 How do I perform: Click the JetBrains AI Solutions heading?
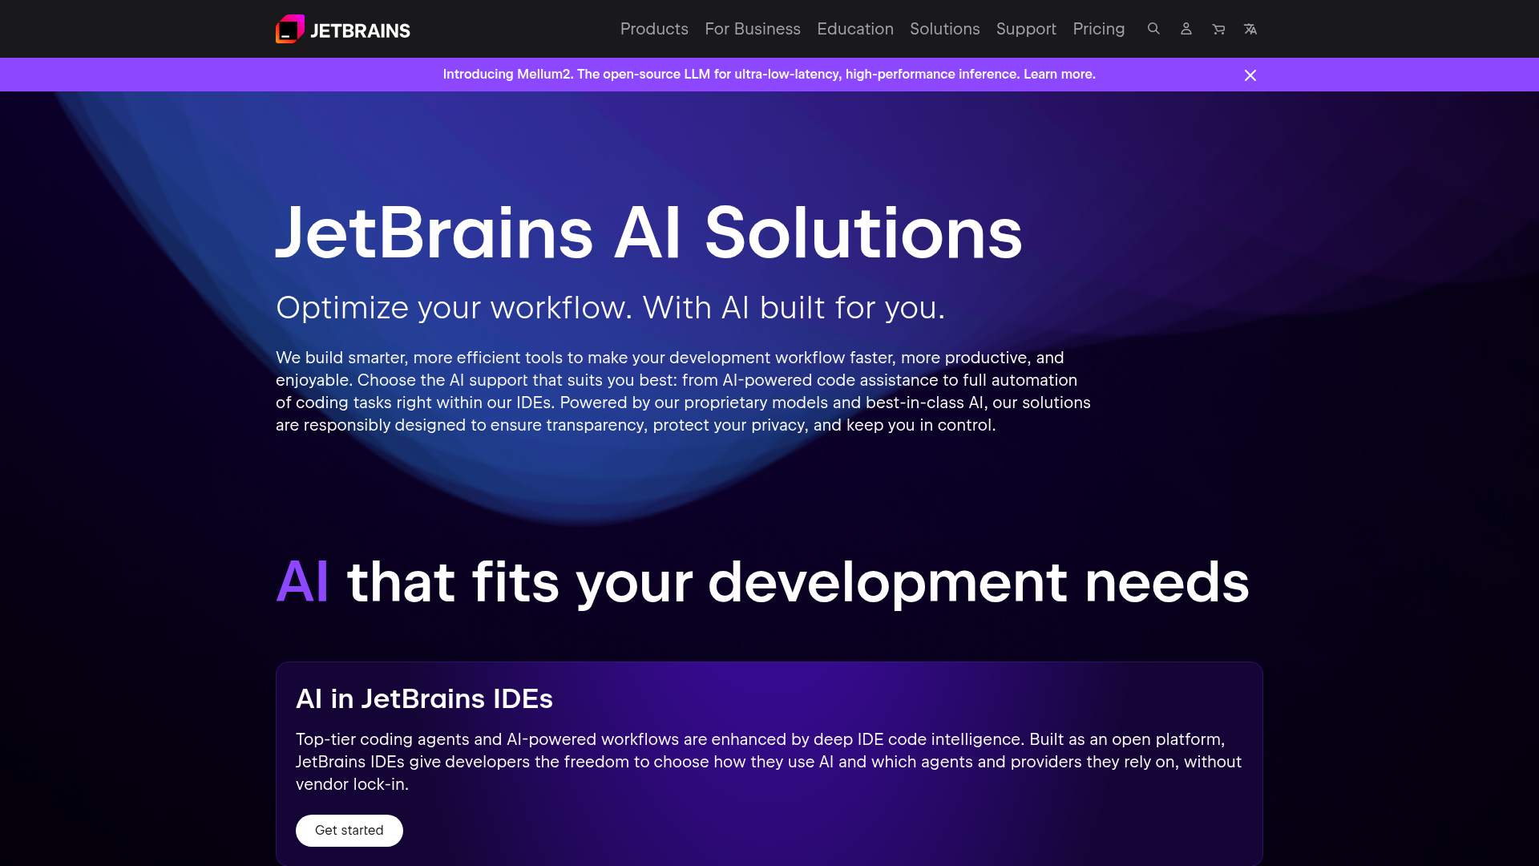[x=649, y=233]
